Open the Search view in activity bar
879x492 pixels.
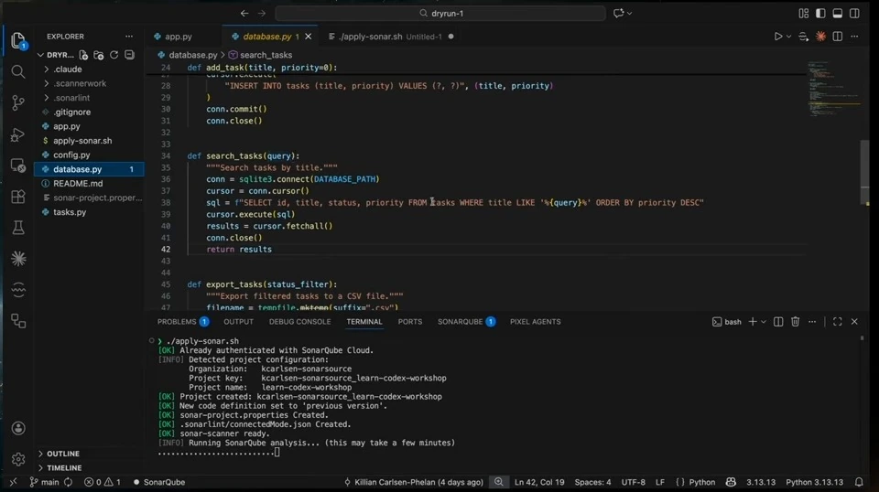(18, 71)
